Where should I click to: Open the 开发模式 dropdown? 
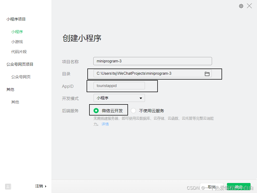point(119,98)
